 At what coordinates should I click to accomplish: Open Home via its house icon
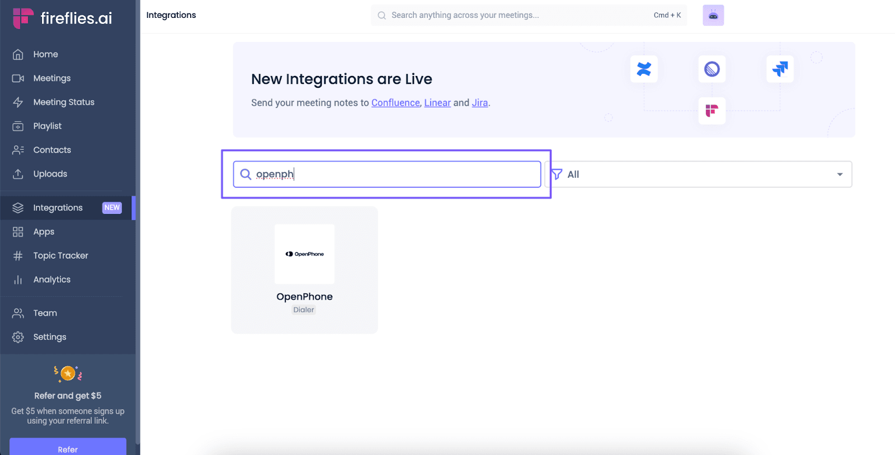[18, 54]
